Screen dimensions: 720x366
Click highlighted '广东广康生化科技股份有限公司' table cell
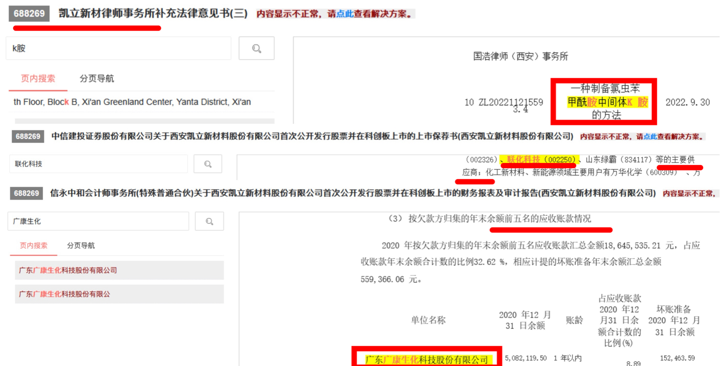[x=427, y=359]
